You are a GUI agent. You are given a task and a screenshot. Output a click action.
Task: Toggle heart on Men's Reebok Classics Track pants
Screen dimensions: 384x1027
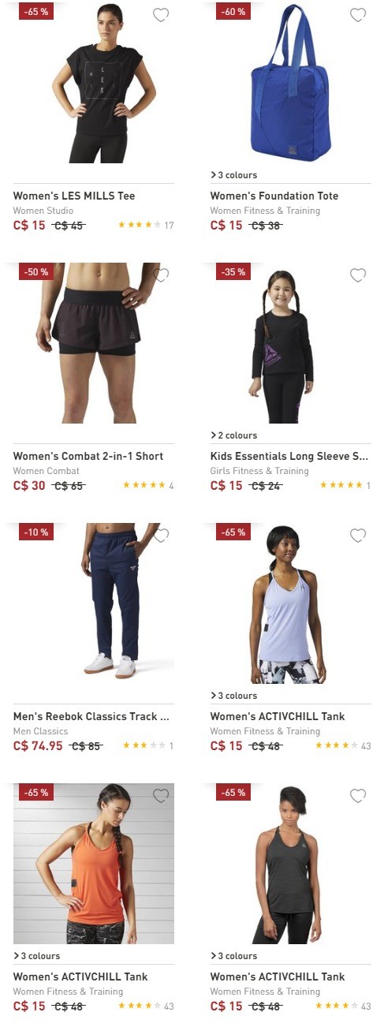click(161, 535)
